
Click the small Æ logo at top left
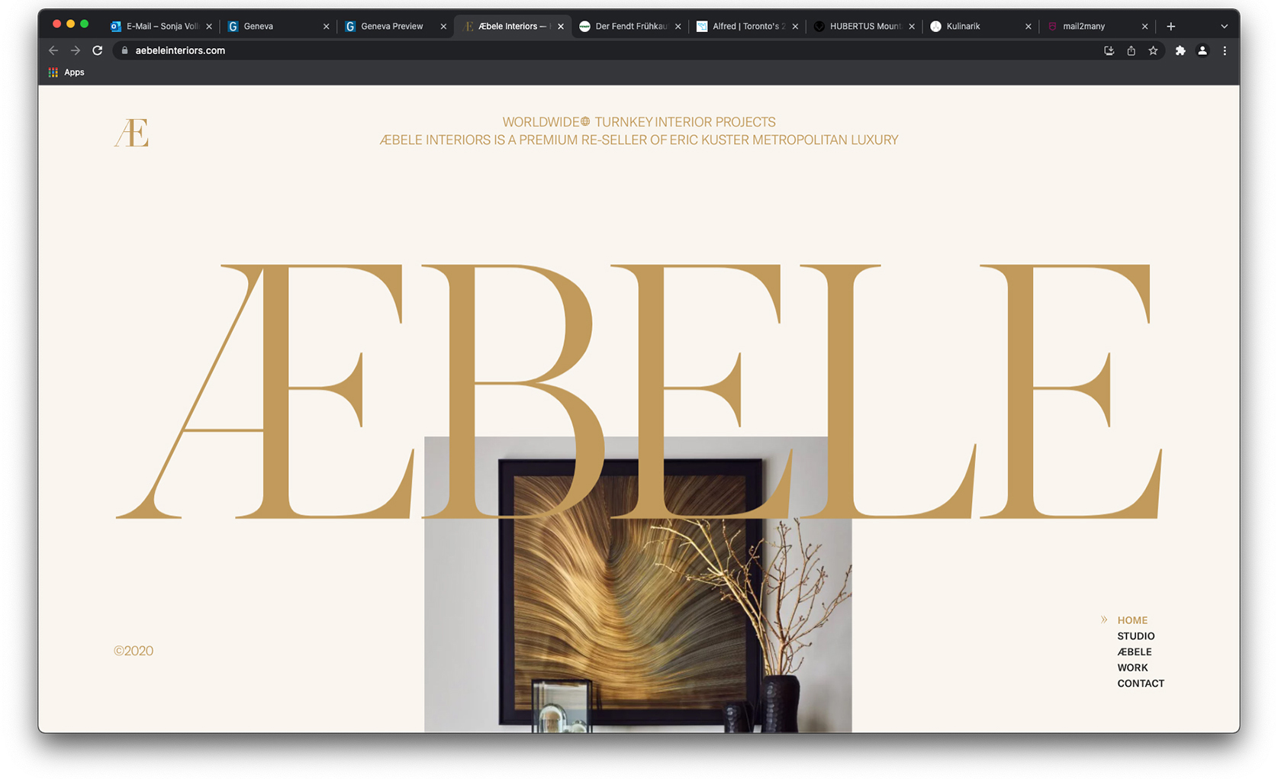click(131, 133)
